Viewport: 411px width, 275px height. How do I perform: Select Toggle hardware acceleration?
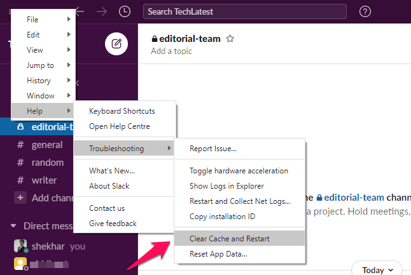[x=240, y=171]
